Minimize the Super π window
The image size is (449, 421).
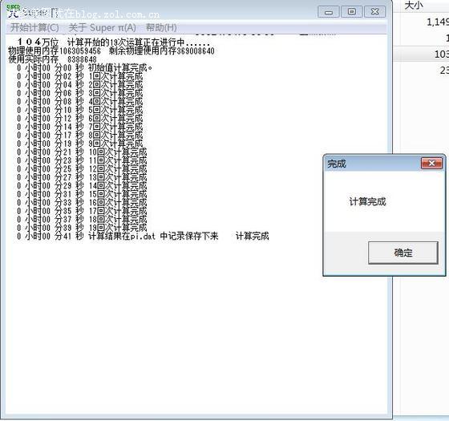(329, 12)
